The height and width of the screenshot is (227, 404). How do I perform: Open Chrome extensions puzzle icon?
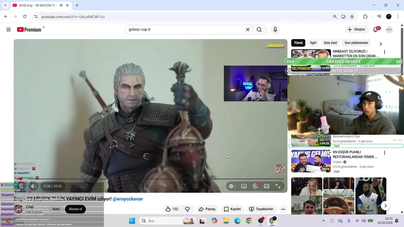(365, 17)
